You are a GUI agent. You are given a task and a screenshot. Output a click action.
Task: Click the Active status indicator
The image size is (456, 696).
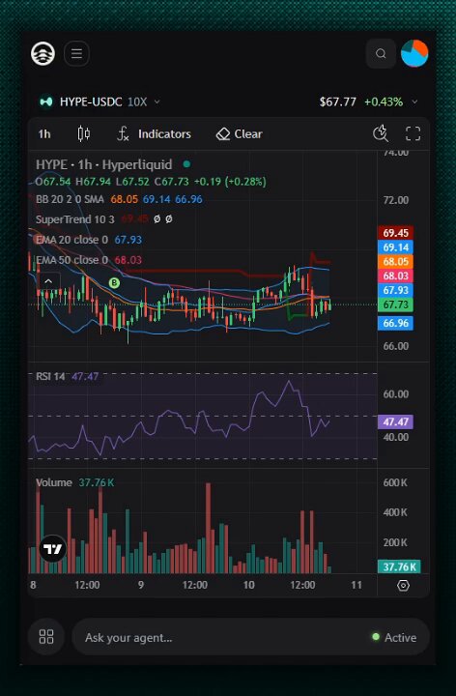(x=394, y=638)
